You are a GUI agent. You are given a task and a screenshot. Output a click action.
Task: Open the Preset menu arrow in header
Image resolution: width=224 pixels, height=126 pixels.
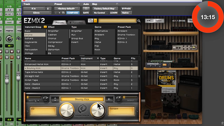pyautogui.click(x=78, y=4)
